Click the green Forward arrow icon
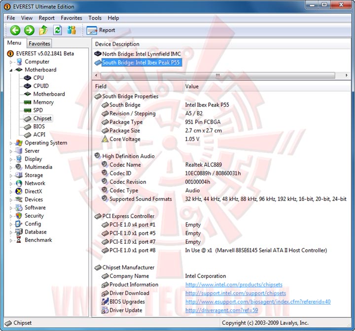This screenshot has height=331, width=355. click(29, 30)
